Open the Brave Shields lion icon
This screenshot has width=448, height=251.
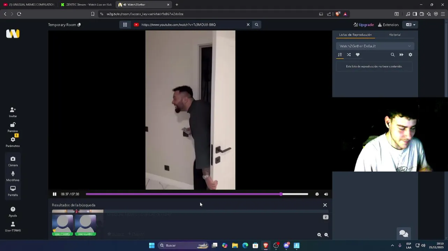click(338, 14)
